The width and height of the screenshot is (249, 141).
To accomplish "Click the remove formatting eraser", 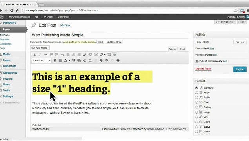I will tap(84, 60).
